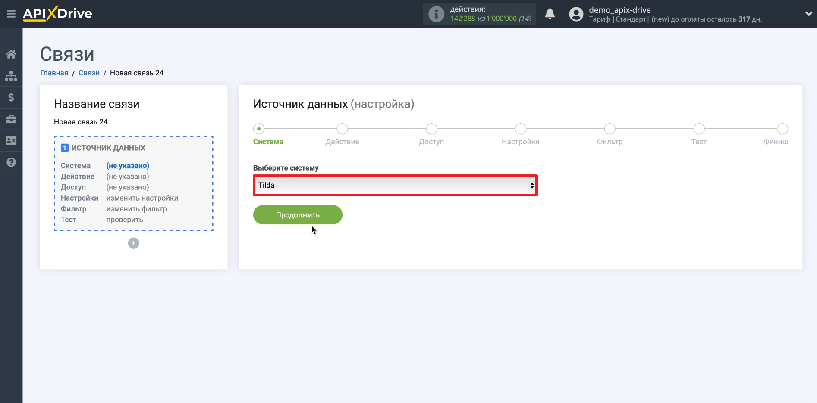This screenshot has height=403, width=817.
Task: Go to Home via sidebar house icon
Action: tap(11, 54)
